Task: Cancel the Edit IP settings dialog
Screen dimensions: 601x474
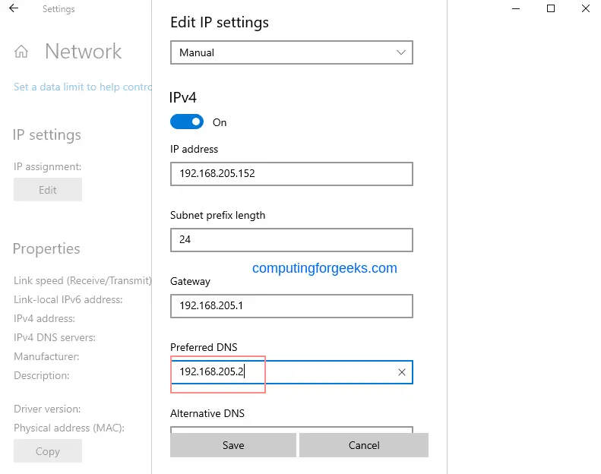Action: click(364, 445)
